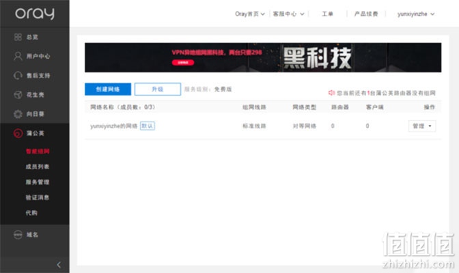
Task: Open the 黑科技 VPN promotional banner
Action: point(263,57)
